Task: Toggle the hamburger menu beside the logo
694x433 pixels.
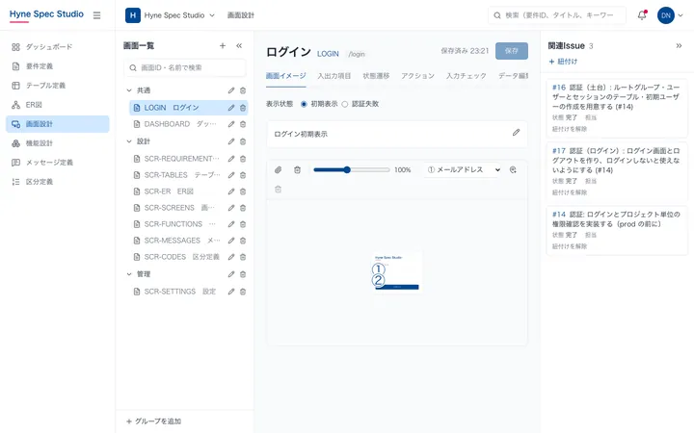Action: pos(97,15)
